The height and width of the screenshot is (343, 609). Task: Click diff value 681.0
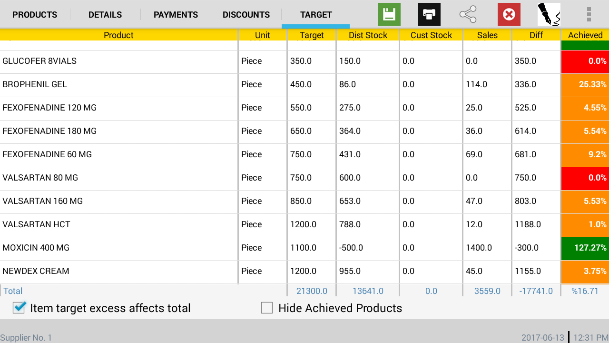(525, 154)
